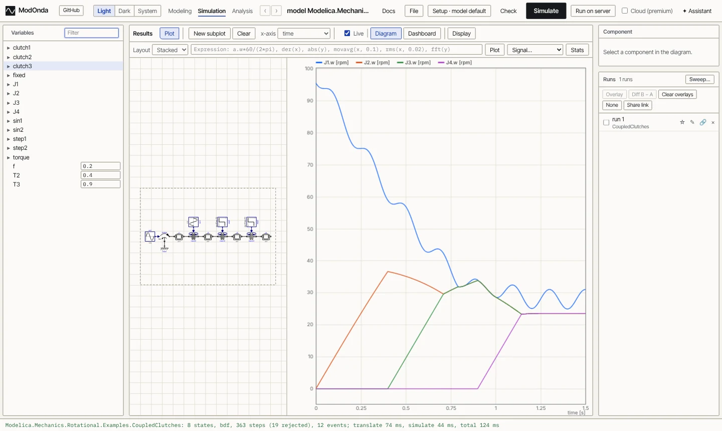Copy link for run 1

point(703,122)
